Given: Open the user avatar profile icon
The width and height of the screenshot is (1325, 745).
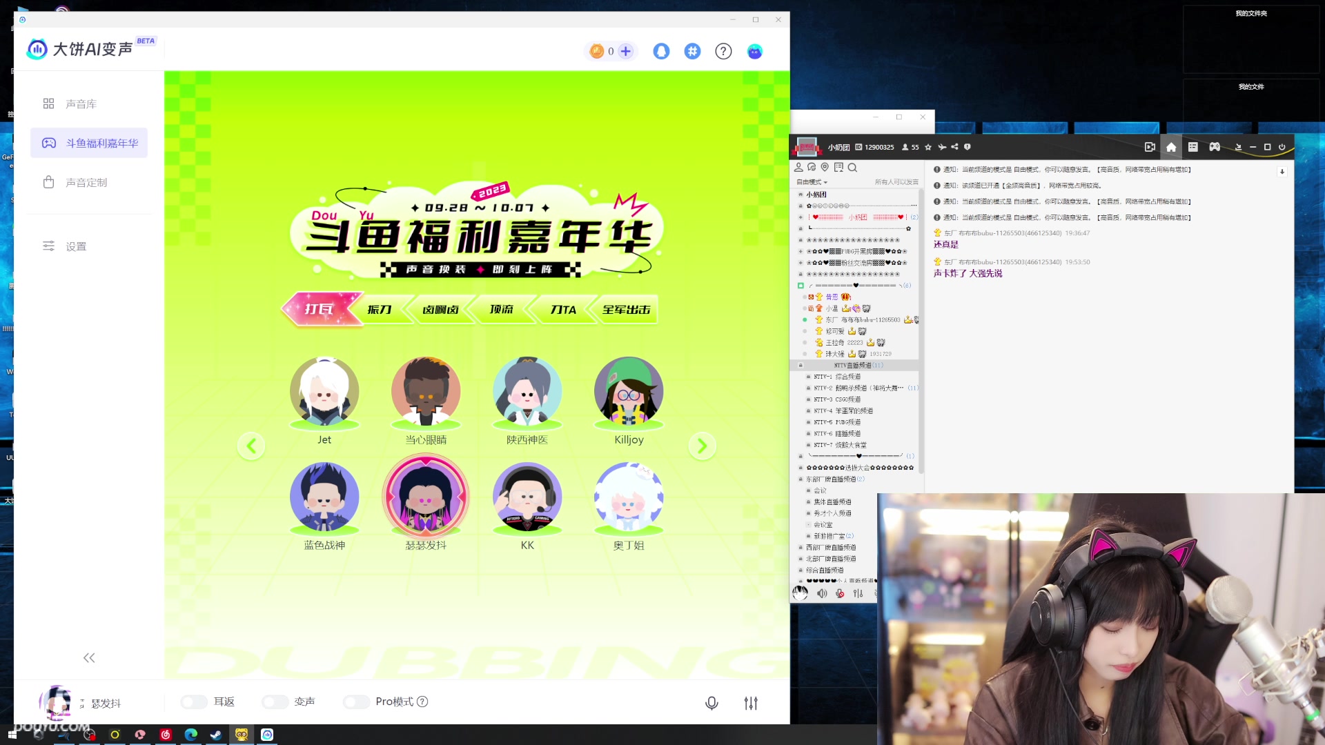Looking at the screenshot, I should (755, 51).
